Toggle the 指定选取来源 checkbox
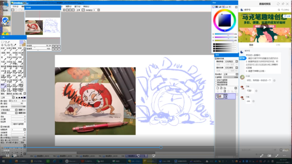Viewport: 292px width, 164px height. tap(216, 84)
